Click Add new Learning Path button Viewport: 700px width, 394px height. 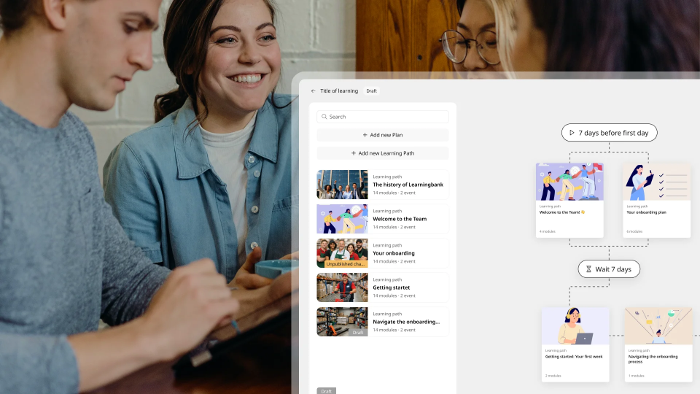click(383, 153)
